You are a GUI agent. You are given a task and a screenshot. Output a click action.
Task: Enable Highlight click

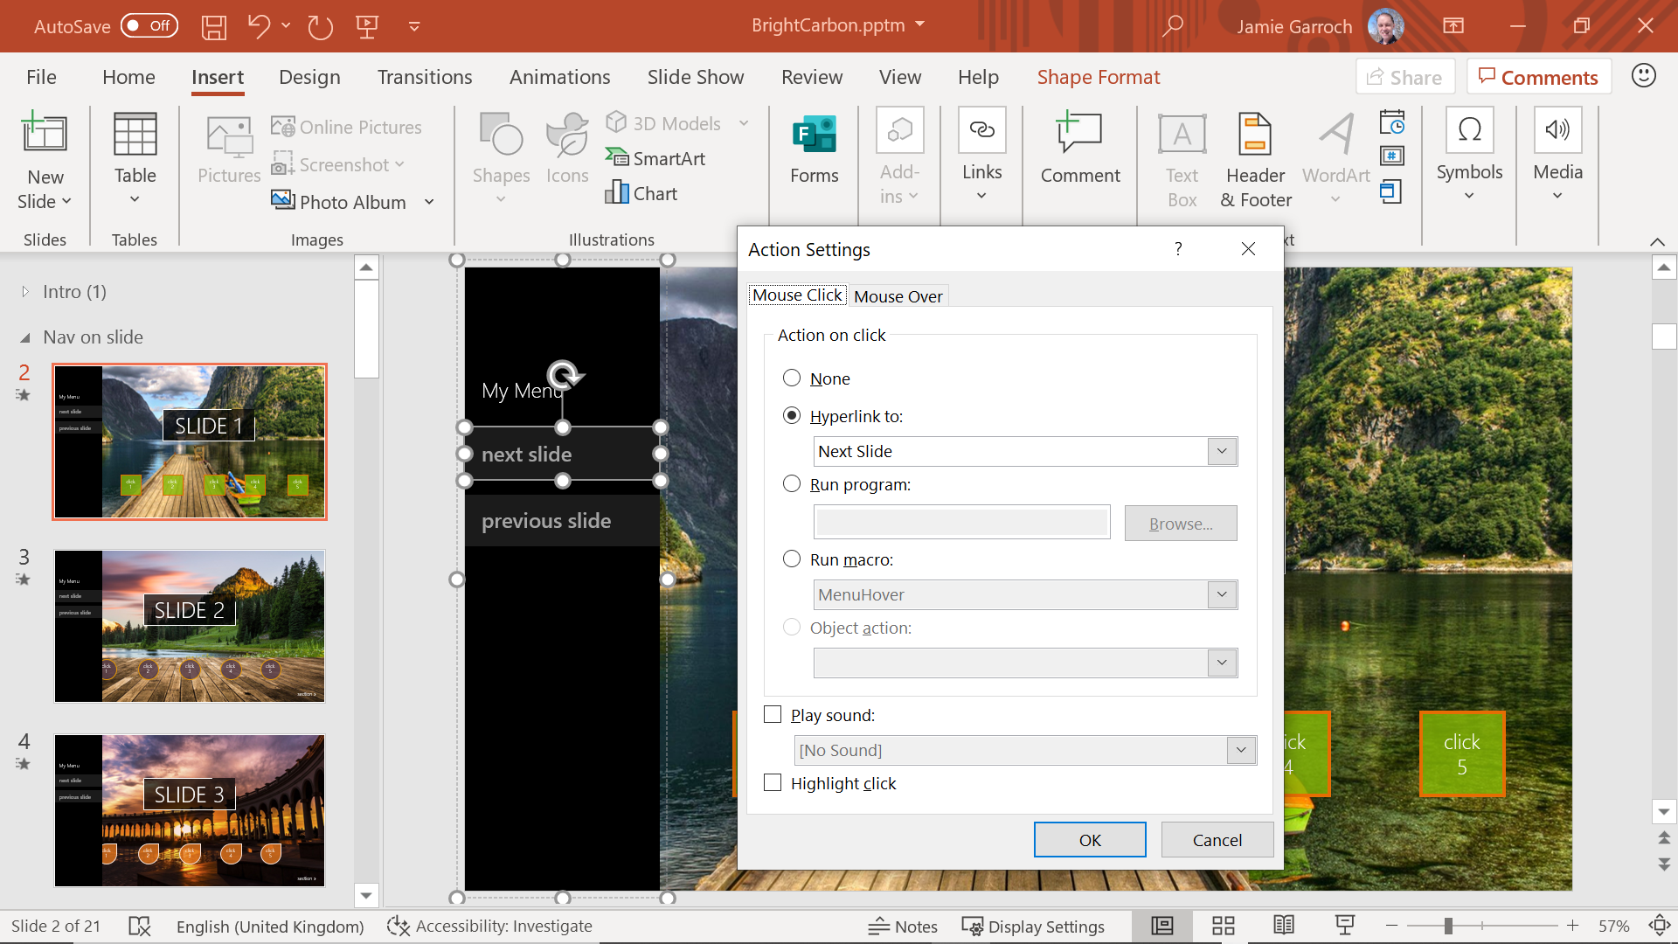pos(773,782)
